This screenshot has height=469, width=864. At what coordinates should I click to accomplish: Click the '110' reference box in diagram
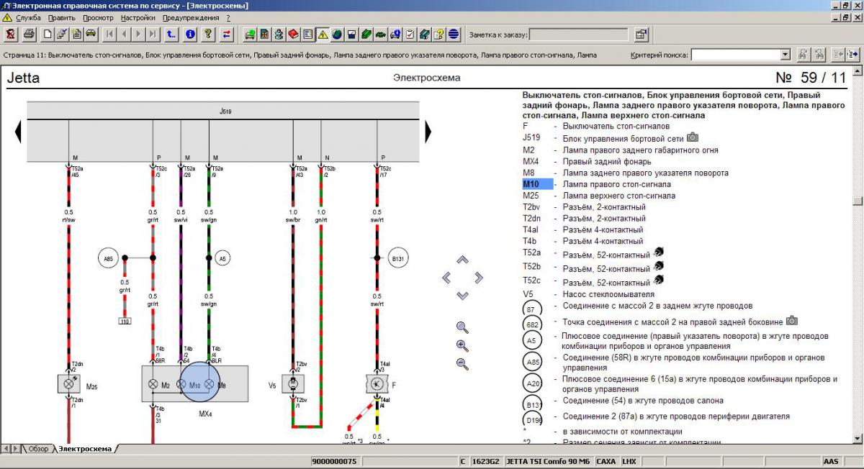[125, 320]
